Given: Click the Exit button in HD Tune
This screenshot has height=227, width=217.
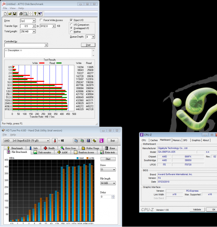Looking at the screenshot, I should tap(113, 141).
